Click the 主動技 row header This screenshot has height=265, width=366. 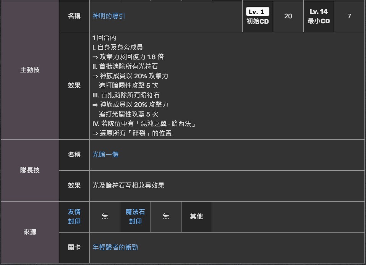[x=30, y=70]
